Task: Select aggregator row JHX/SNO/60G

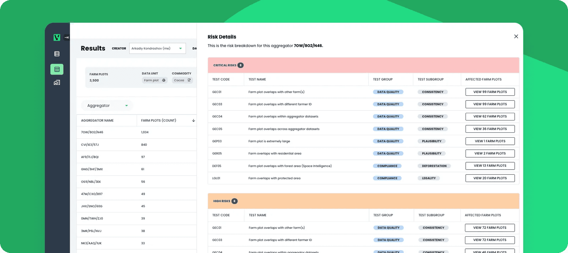Action: pyautogui.click(x=137, y=206)
